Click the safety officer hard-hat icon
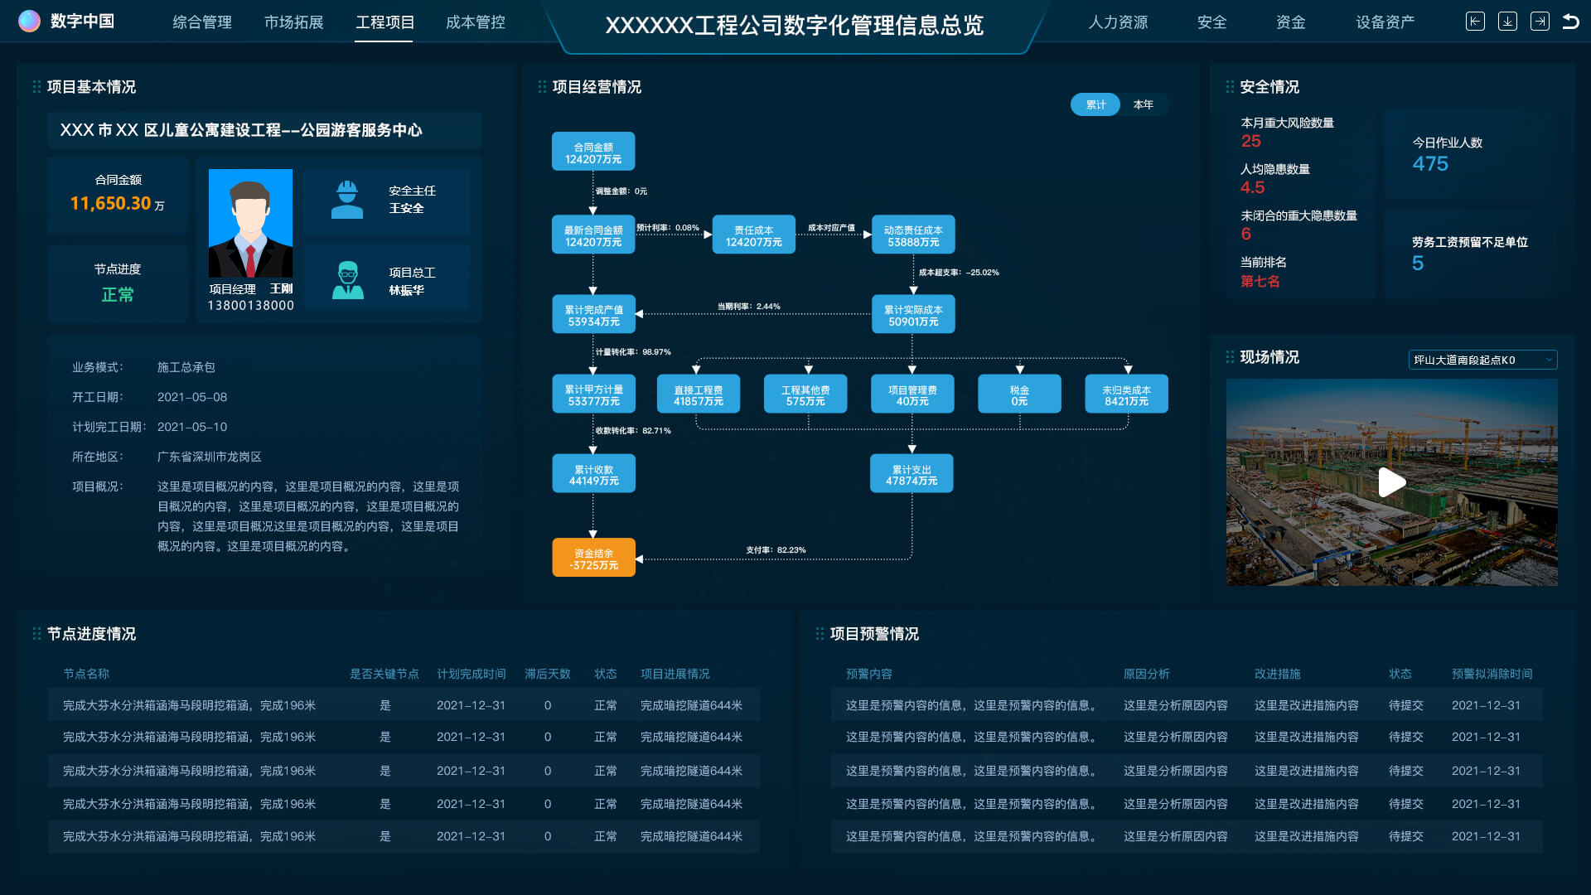Image resolution: width=1591 pixels, height=895 pixels. [347, 200]
